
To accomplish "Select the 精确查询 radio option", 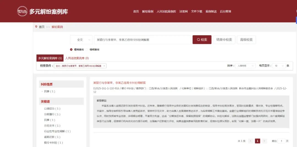I will 71,50.
